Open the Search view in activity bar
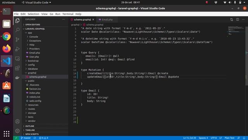The height and width of the screenshot is (140, 248). pyautogui.click(x=17, y=30)
